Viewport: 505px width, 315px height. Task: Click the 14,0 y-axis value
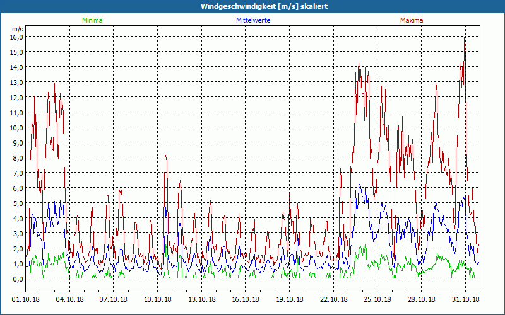coord(18,67)
